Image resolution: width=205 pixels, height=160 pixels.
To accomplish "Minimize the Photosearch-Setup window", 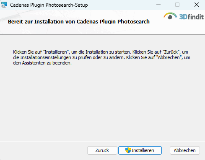I will [x=158, y=5].
